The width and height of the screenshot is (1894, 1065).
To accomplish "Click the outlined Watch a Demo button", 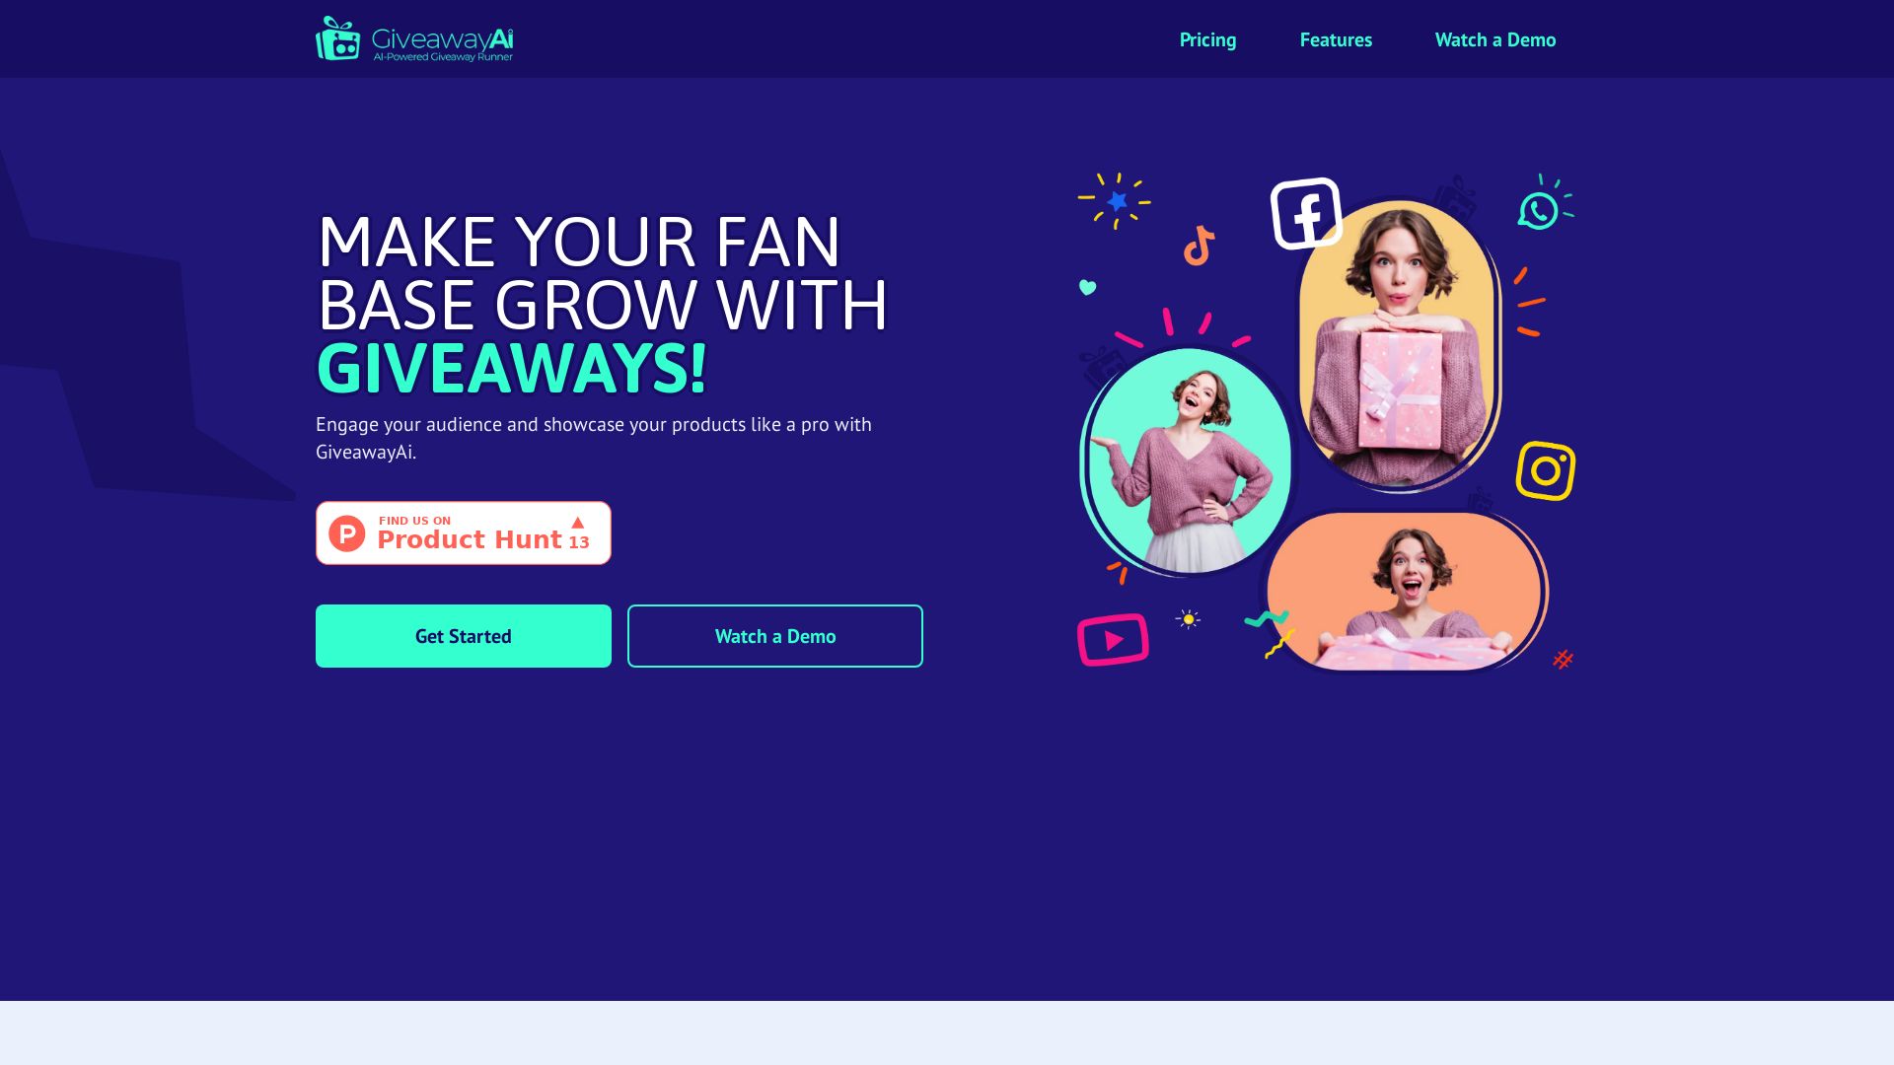I will [775, 636].
